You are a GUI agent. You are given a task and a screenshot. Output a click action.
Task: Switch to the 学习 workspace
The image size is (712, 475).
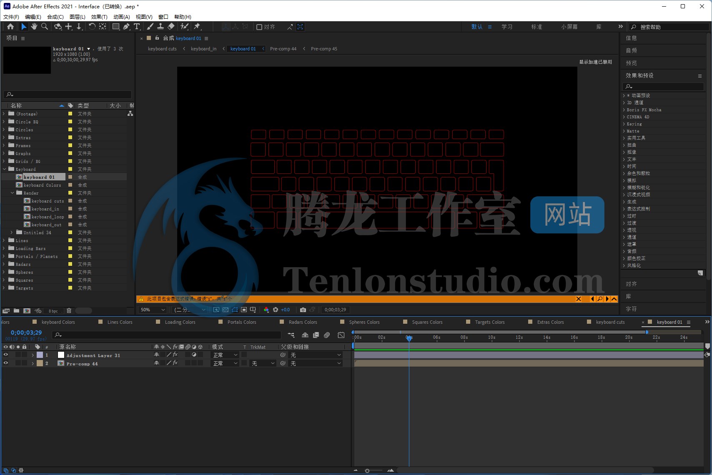pyautogui.click(x=507, y=27)
